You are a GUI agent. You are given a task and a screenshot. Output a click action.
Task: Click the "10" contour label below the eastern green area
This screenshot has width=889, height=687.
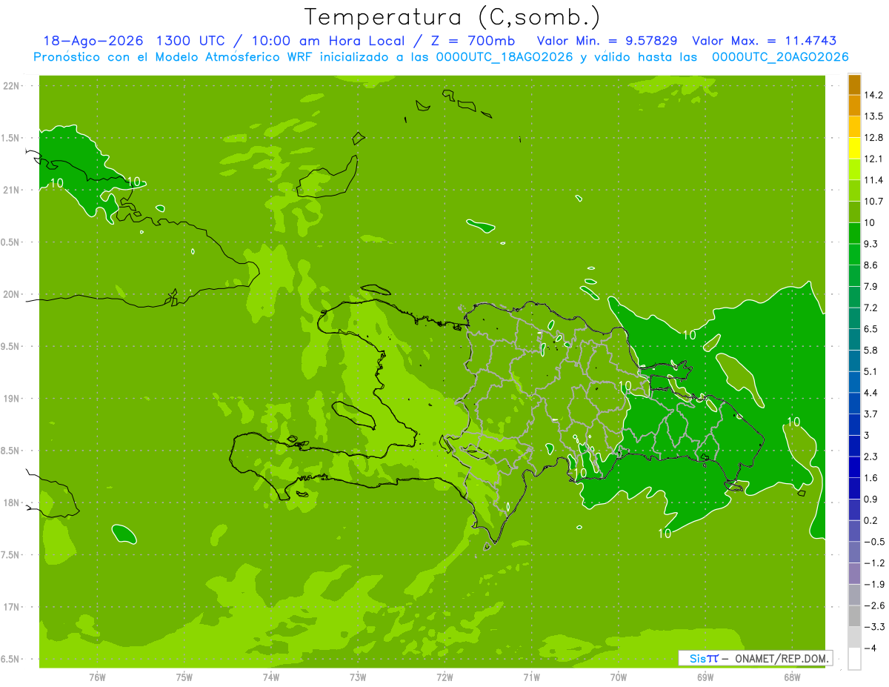pos(665,533)
